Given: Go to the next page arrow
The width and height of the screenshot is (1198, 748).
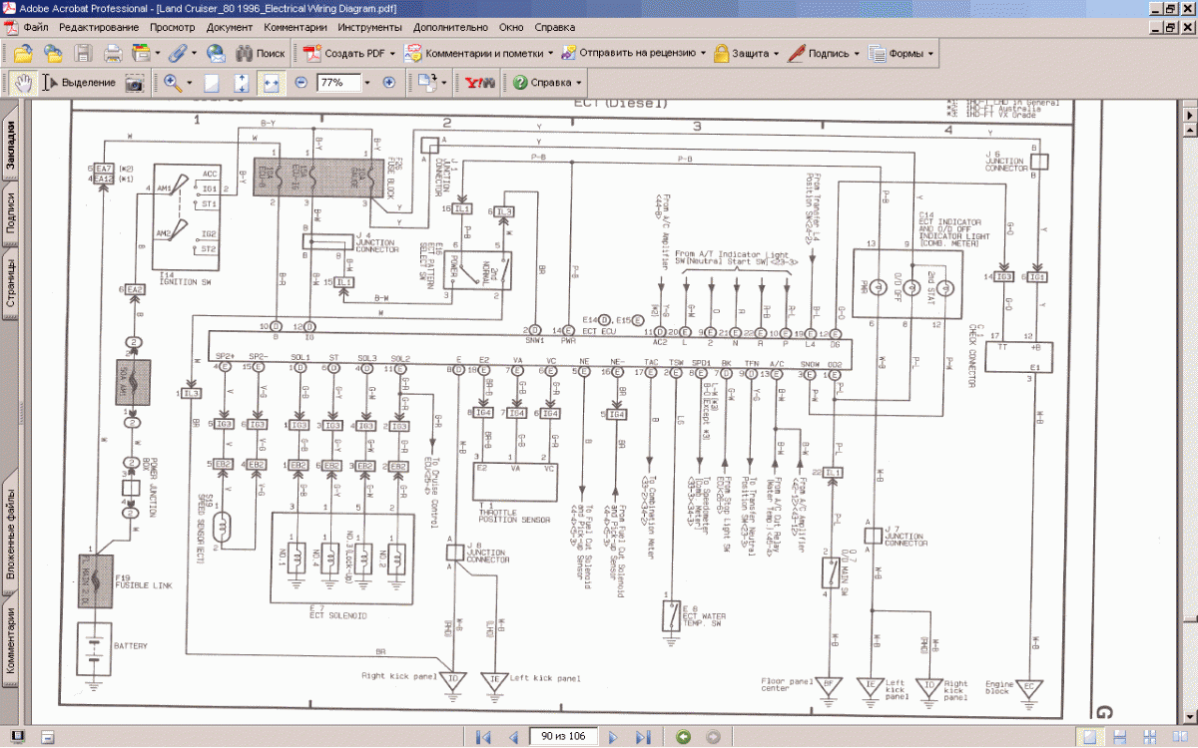Looking at the screenshot, I should (x=614, y=737).
